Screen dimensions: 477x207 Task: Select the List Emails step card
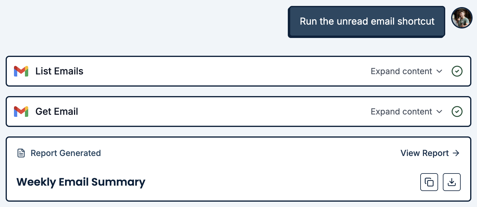[208, 71]
